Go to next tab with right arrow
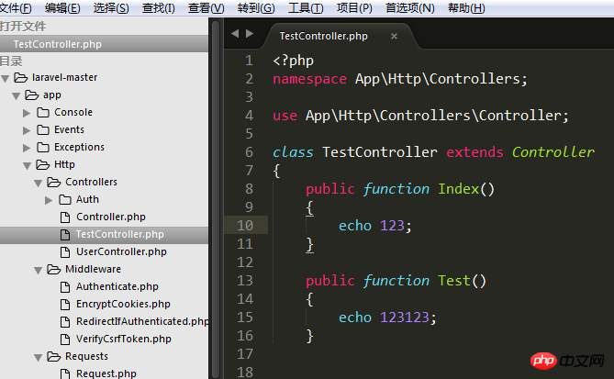This screenshot has height=379, width=614. [250, 34]
